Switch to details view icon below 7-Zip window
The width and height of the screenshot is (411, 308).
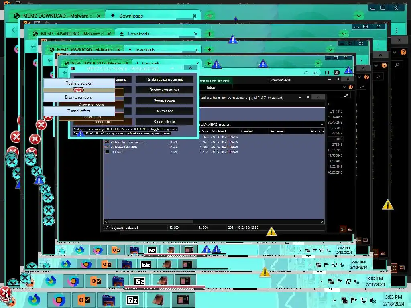pyautogui.click(x=343, y=229)
